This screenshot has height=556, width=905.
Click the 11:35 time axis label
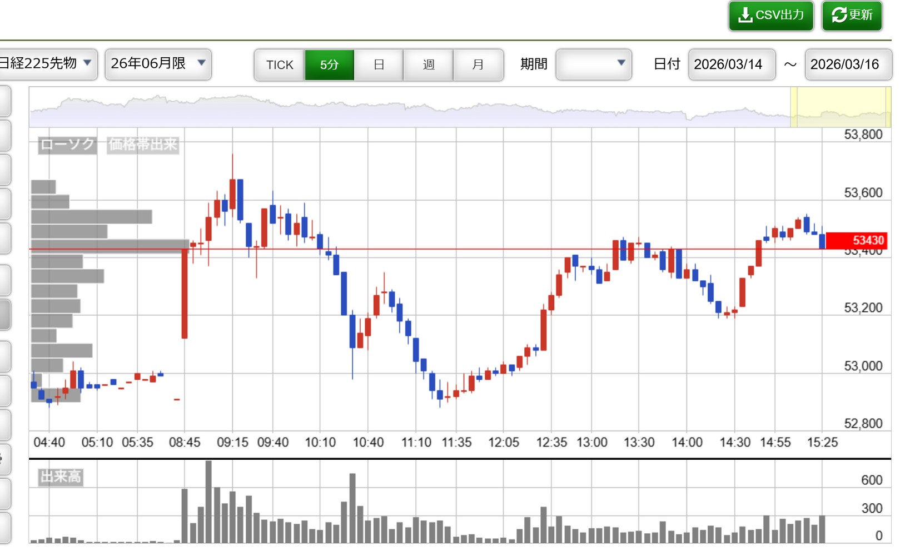[x=456, y=443]
